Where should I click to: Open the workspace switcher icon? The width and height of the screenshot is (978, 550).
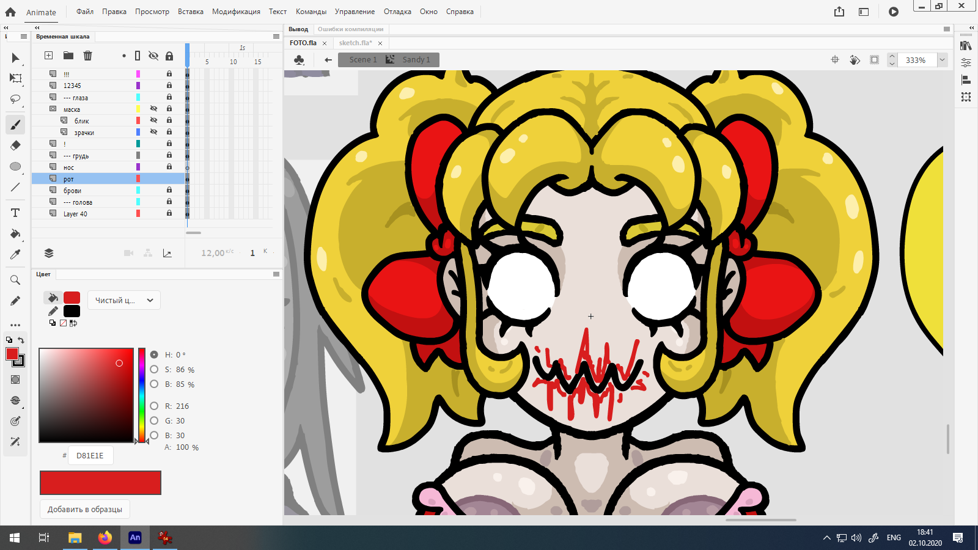pyautogui.click(x=864, y=12)
